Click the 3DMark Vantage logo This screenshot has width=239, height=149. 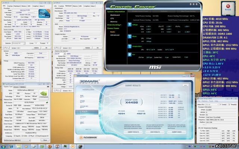[89, 82]
